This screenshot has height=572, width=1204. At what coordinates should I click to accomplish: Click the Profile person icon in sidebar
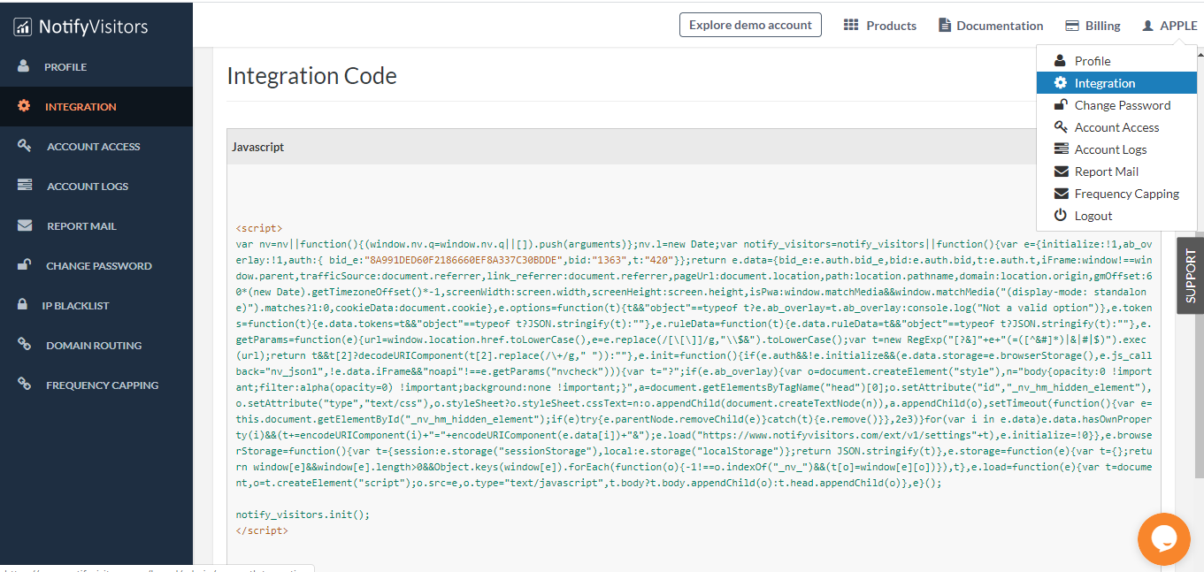[24, 66]
